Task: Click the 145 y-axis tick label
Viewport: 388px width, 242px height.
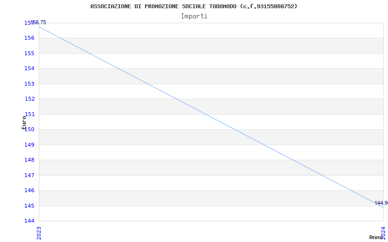Action: coord(29,206)
